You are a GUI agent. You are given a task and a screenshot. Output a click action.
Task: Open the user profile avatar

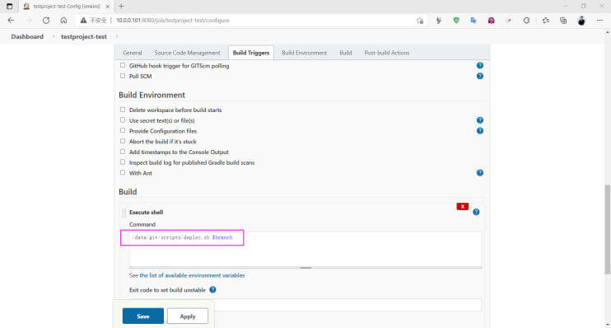click(581, 21)
